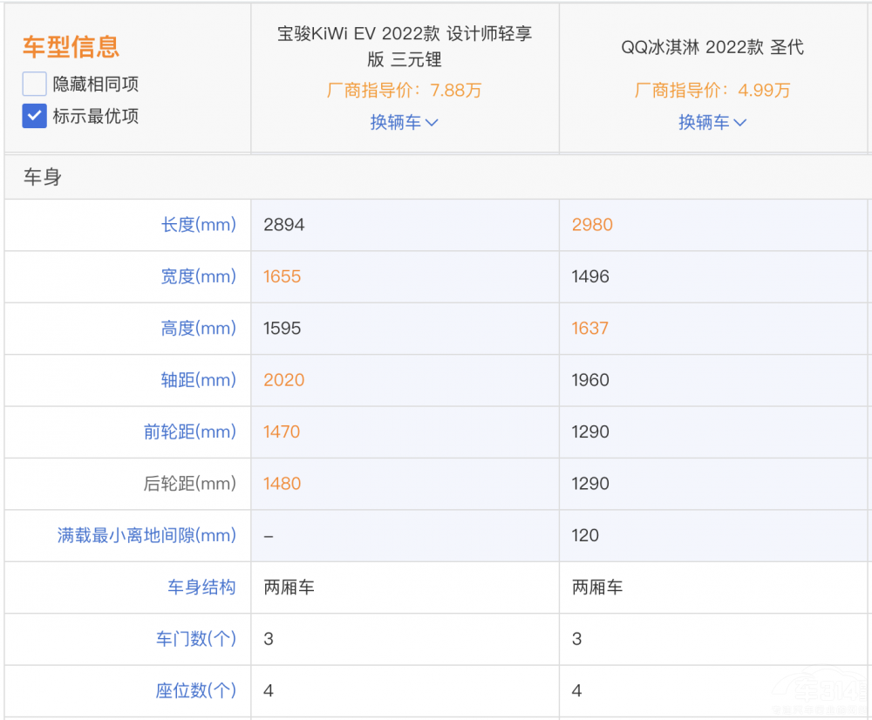Click the highlighted 2980 length value
The width and height of the screenshot is (872, 720).
coord(592,225)
